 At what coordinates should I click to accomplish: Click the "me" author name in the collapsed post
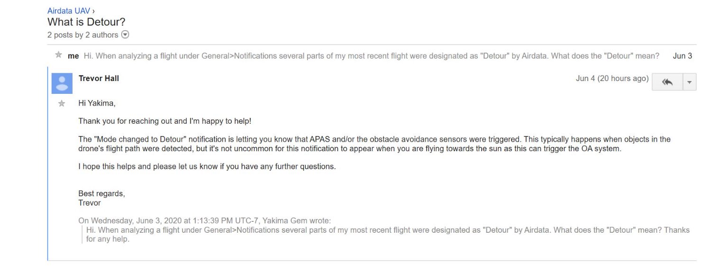73,56
